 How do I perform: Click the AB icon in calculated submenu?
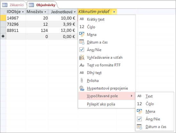[140, 96]
